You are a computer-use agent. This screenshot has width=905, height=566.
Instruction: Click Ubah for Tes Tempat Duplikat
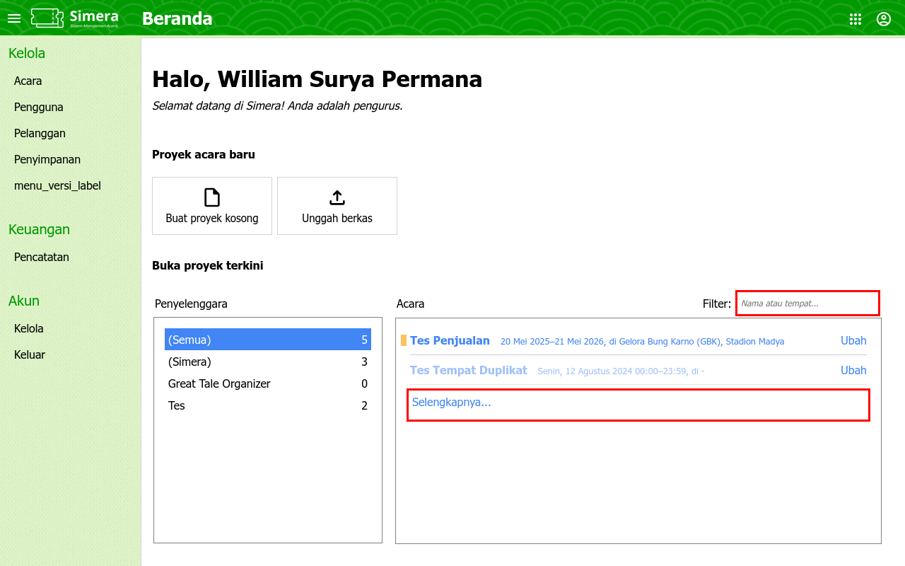[853, 370]
